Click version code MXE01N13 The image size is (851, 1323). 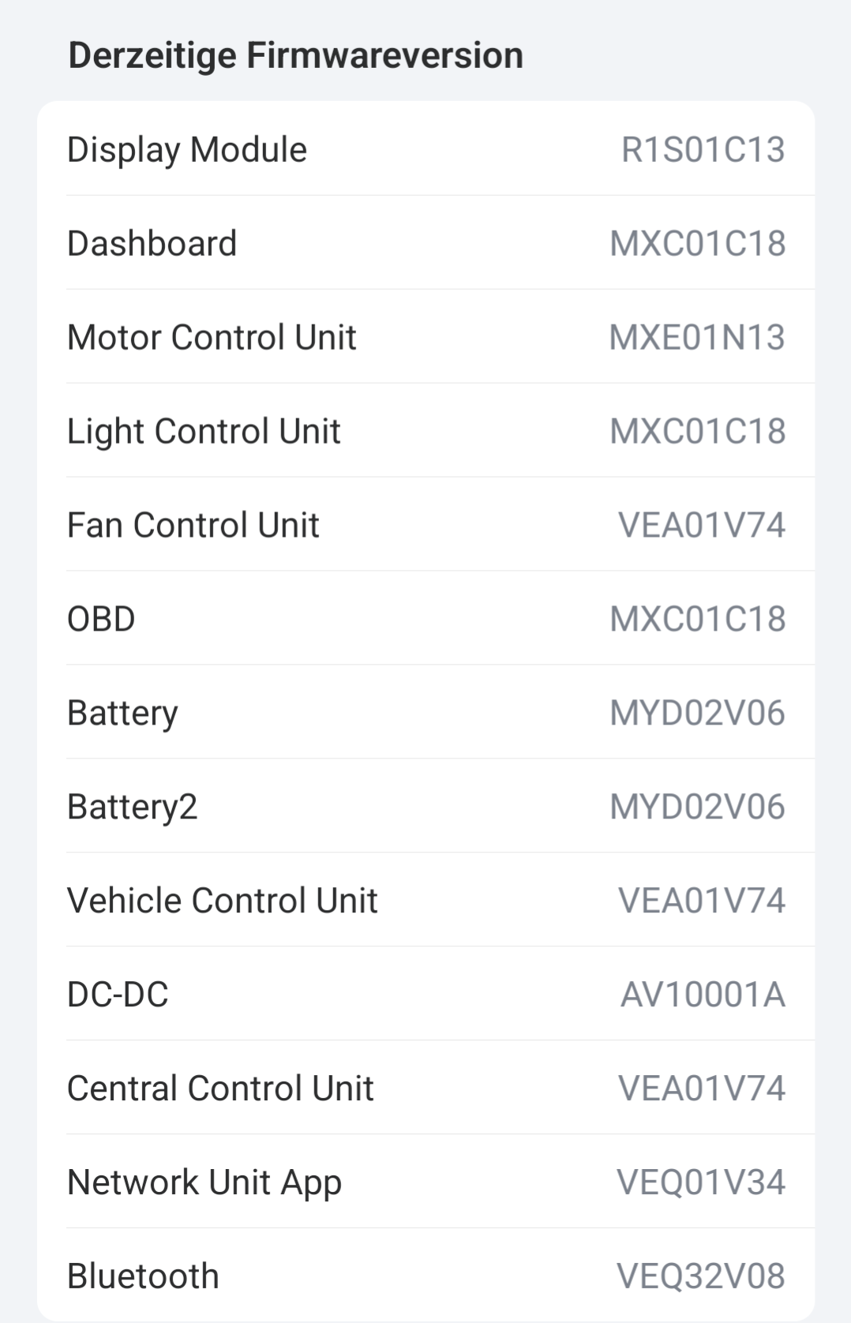coord(697,337)
